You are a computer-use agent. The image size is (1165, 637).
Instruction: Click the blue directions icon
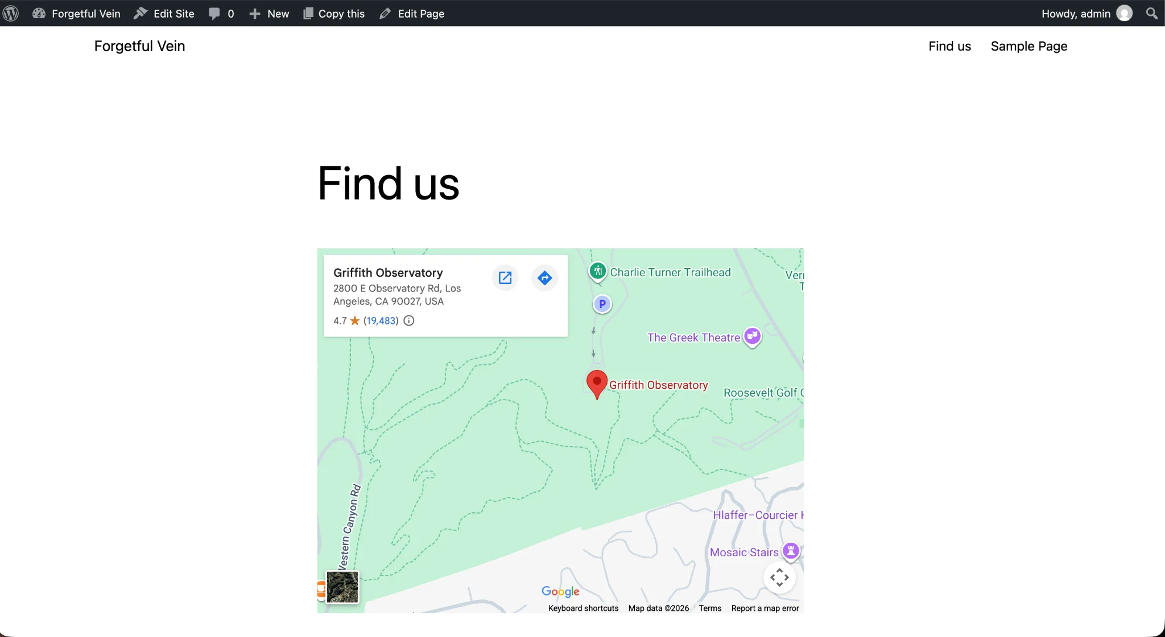pos(544,278)
